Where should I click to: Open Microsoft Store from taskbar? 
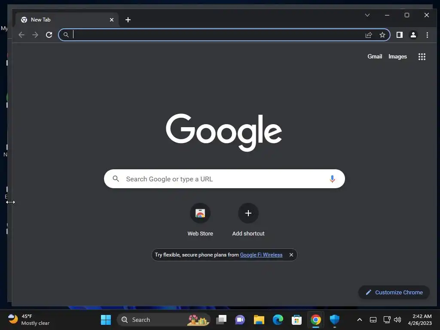296,320
